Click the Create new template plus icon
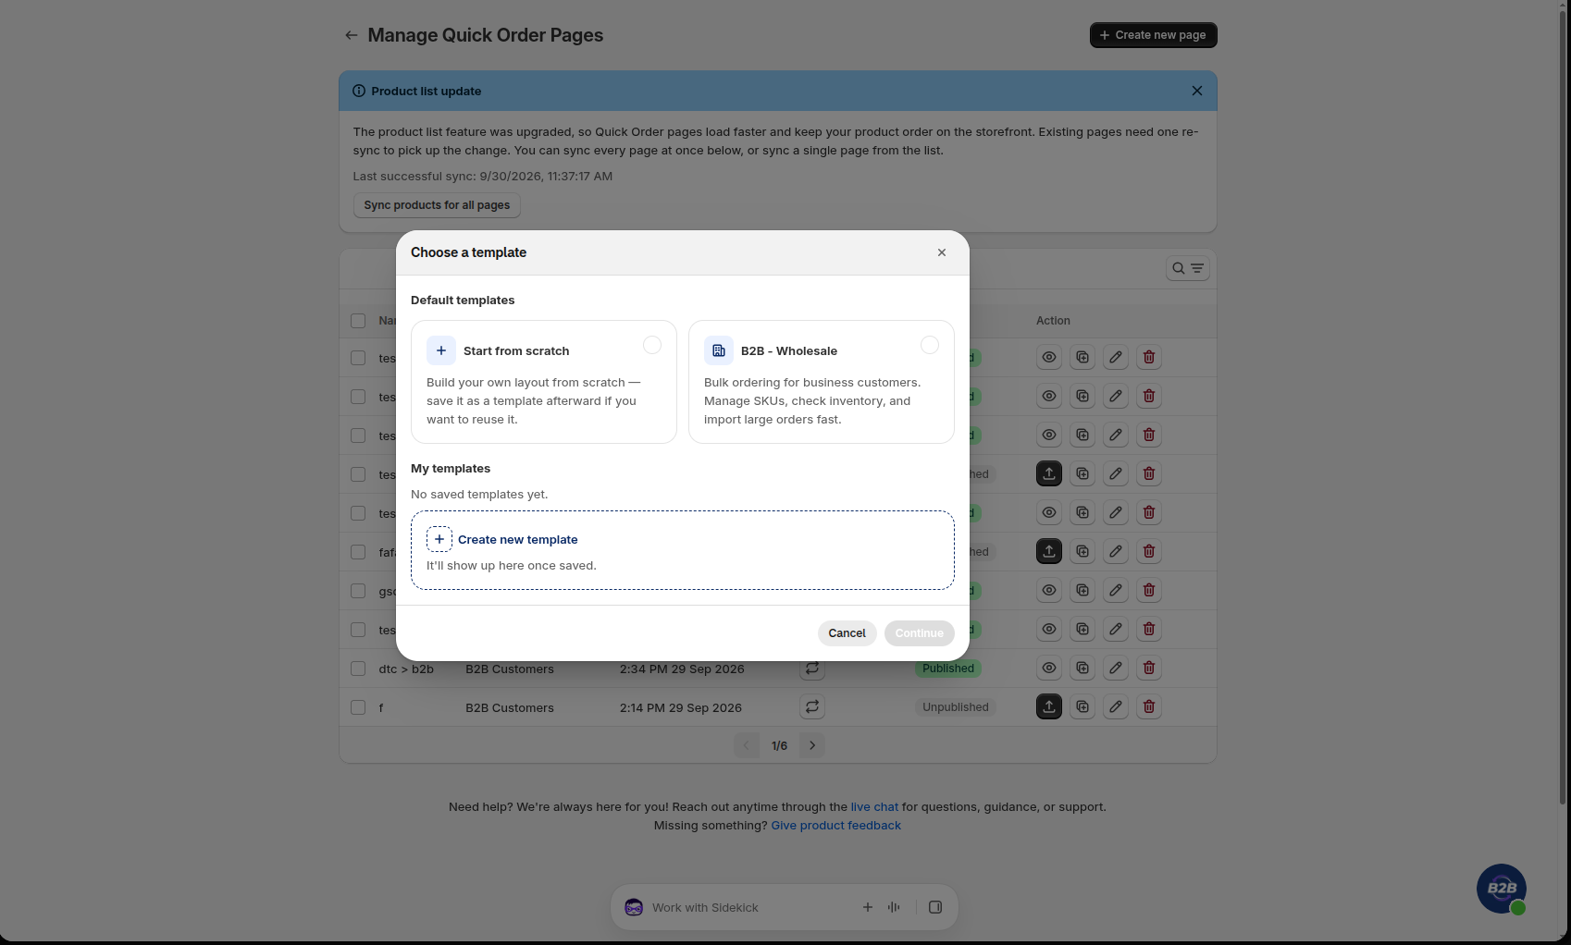 [439, 539]
